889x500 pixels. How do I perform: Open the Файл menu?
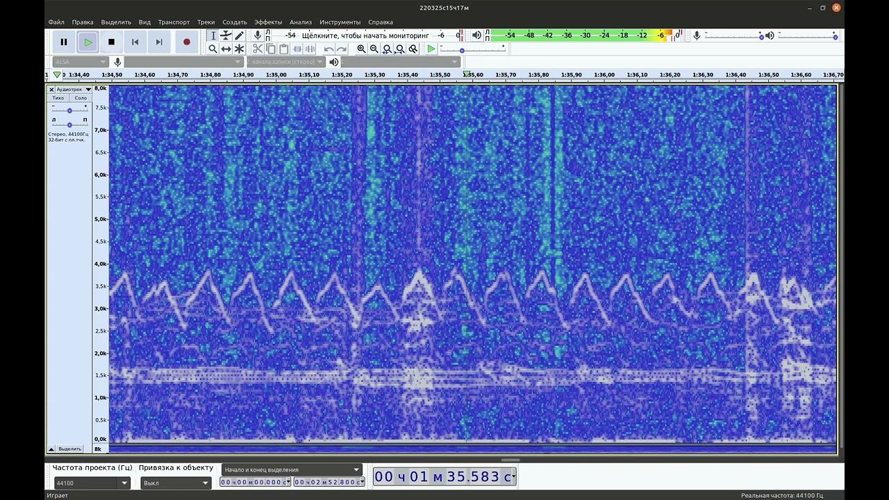56,22
